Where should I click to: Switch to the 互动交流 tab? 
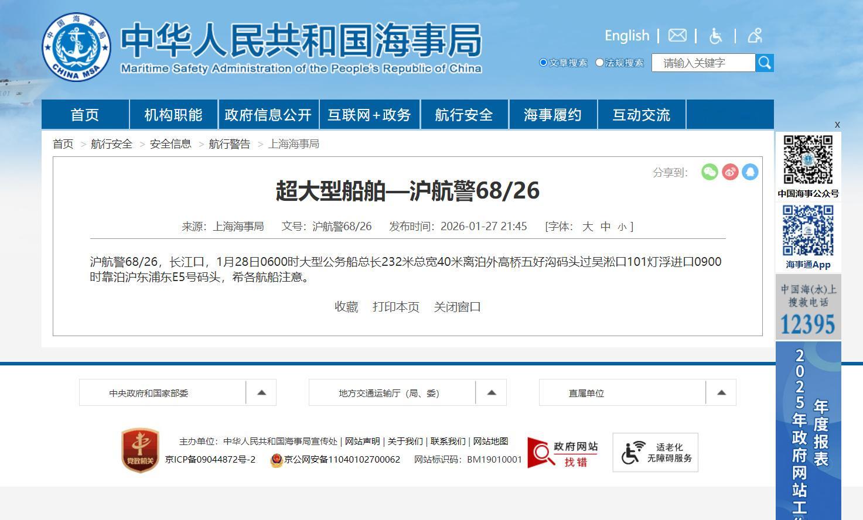642,114
